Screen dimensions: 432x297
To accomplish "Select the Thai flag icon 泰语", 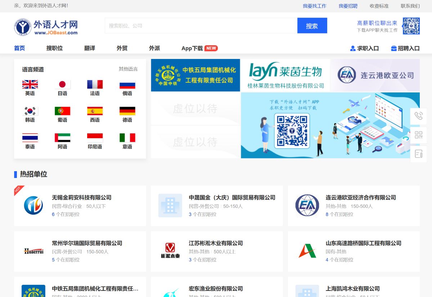I will [x=30, y=138].
